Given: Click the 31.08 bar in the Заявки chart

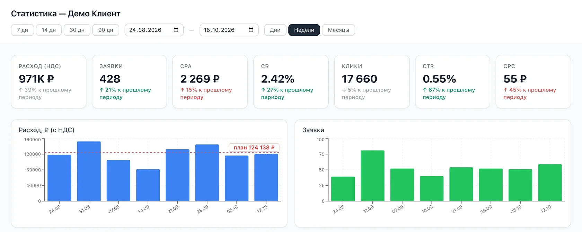Looking at the screenshot, I should click(372, 176).
